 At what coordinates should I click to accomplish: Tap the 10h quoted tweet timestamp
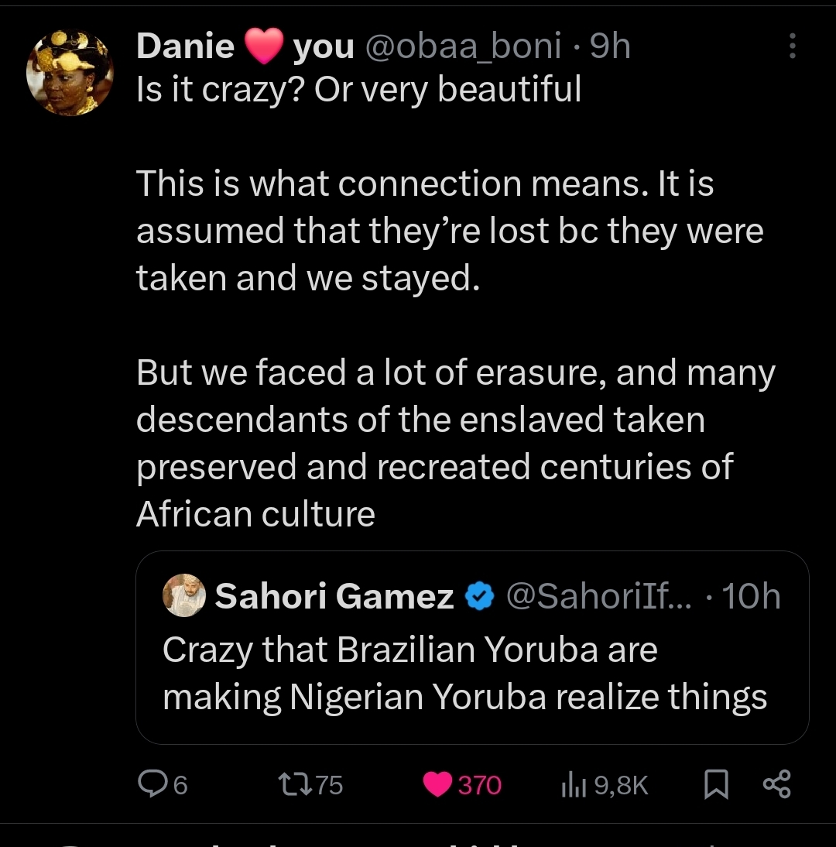[x=750, y=596]
